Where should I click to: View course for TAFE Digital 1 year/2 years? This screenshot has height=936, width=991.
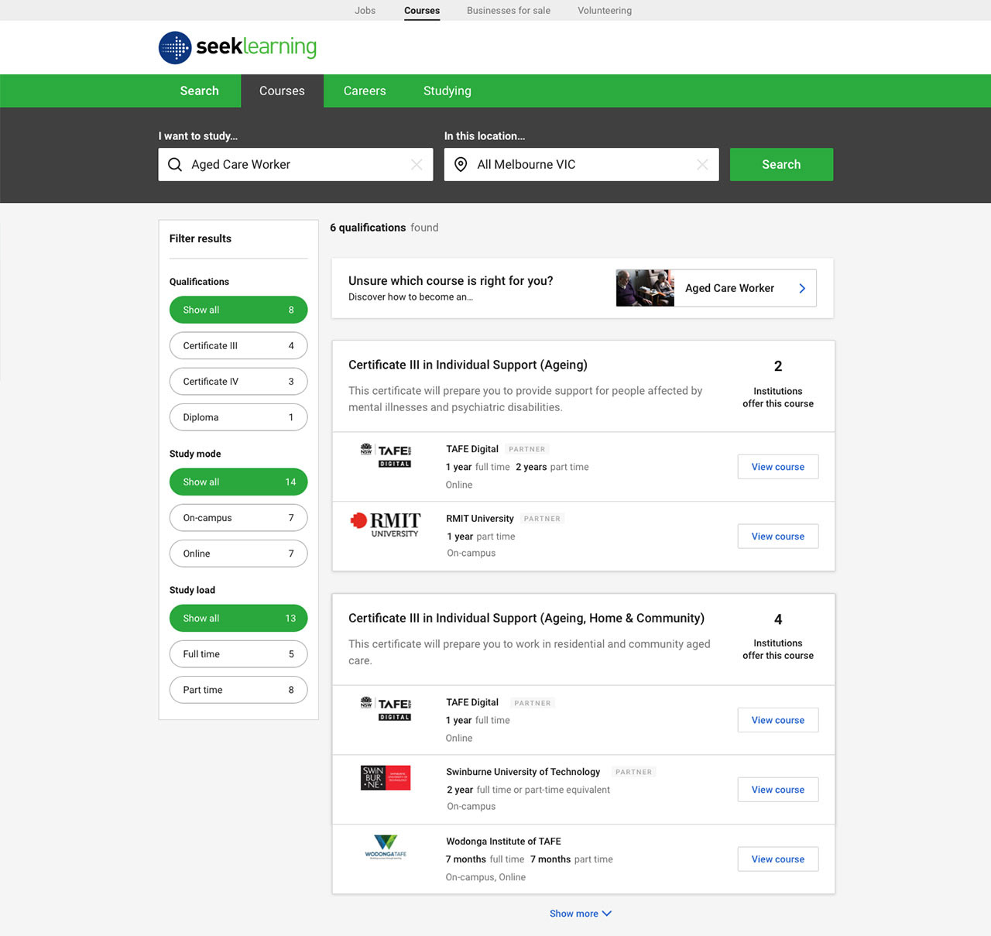(778, 467)
